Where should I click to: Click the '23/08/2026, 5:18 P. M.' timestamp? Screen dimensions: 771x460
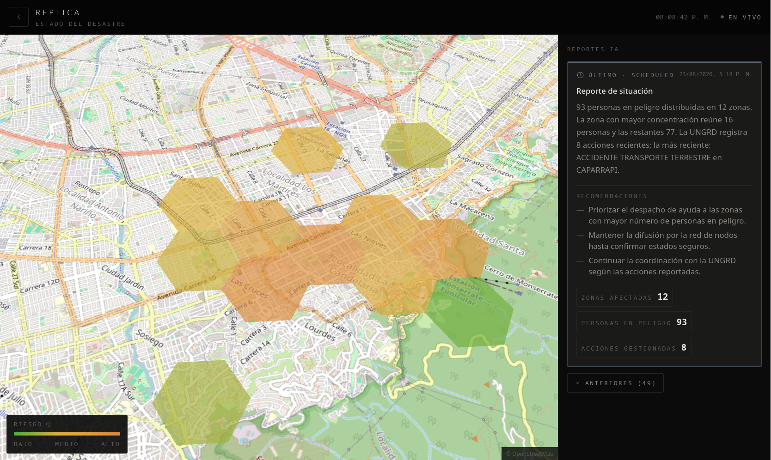[x=716, y=74]
